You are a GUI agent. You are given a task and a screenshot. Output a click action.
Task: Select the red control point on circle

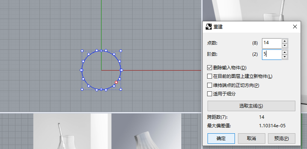116,82
